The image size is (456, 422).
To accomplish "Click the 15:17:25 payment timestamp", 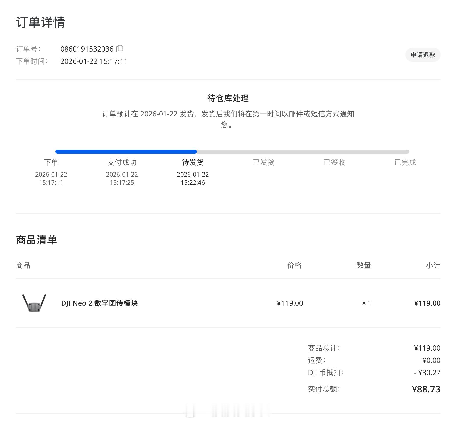I will [x=122, y=183].
